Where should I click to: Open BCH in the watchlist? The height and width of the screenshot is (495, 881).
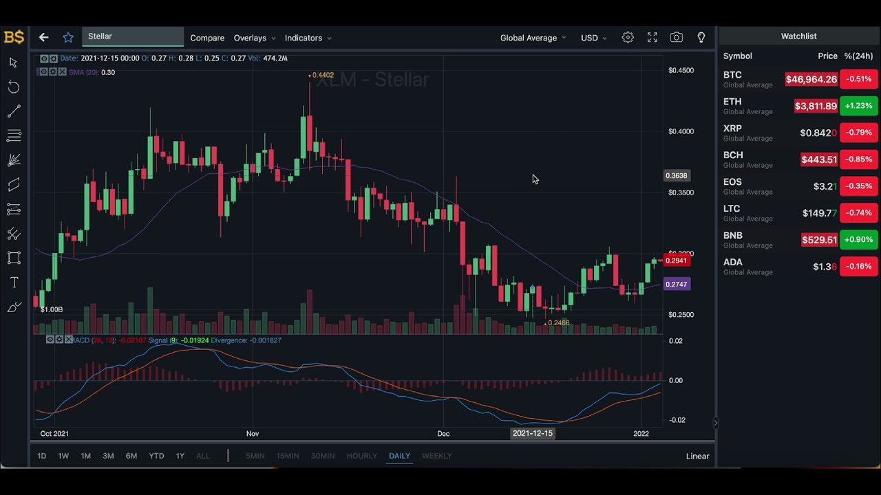799,159
